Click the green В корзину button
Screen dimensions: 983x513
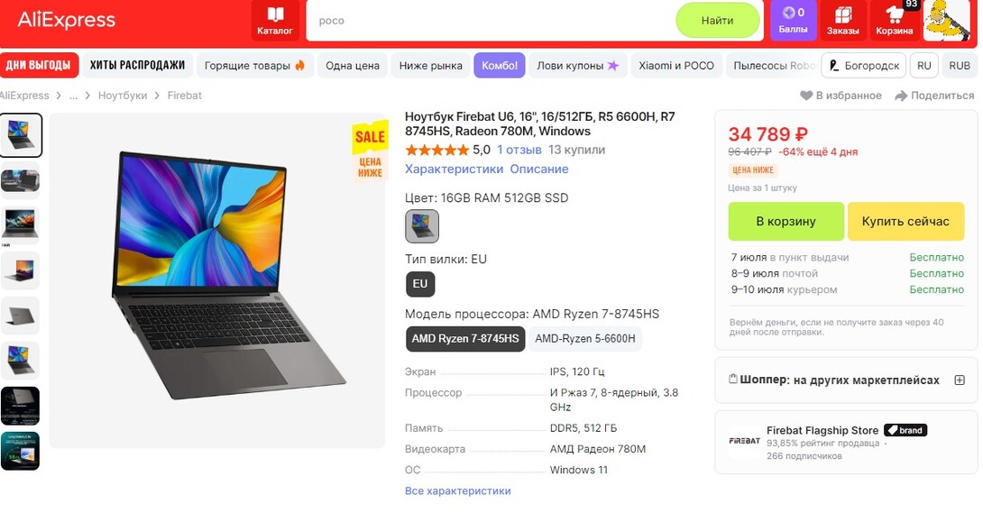[x=785, y=221]
